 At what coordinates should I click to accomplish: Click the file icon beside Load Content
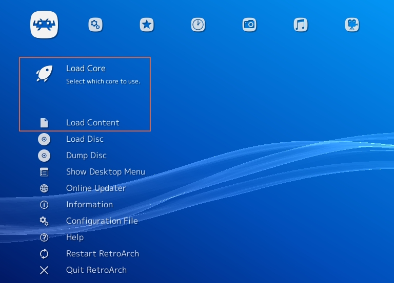pyautogui.click(x=44, y=123)
